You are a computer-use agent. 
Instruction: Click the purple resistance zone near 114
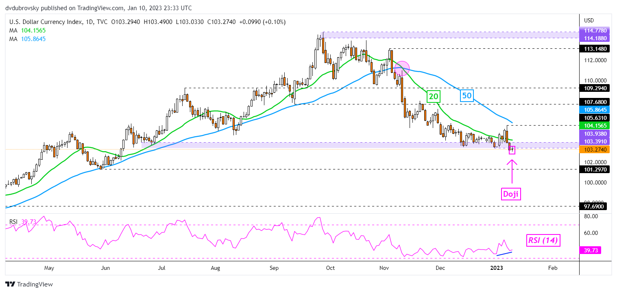(x=451, y=35)
